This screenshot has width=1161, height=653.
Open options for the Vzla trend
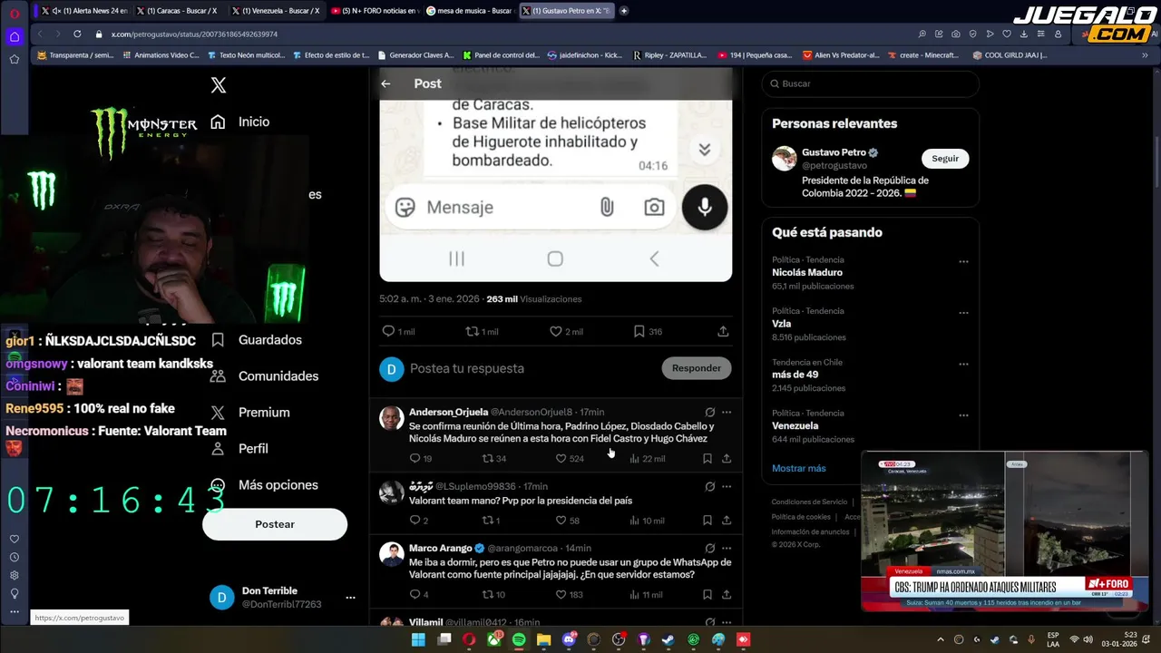pos(963,313)
